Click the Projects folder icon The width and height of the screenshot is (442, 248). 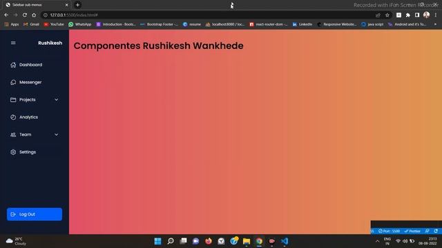coord(13,99)
